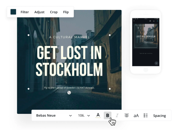Click the bottom-right selection handle

(110, 89)
